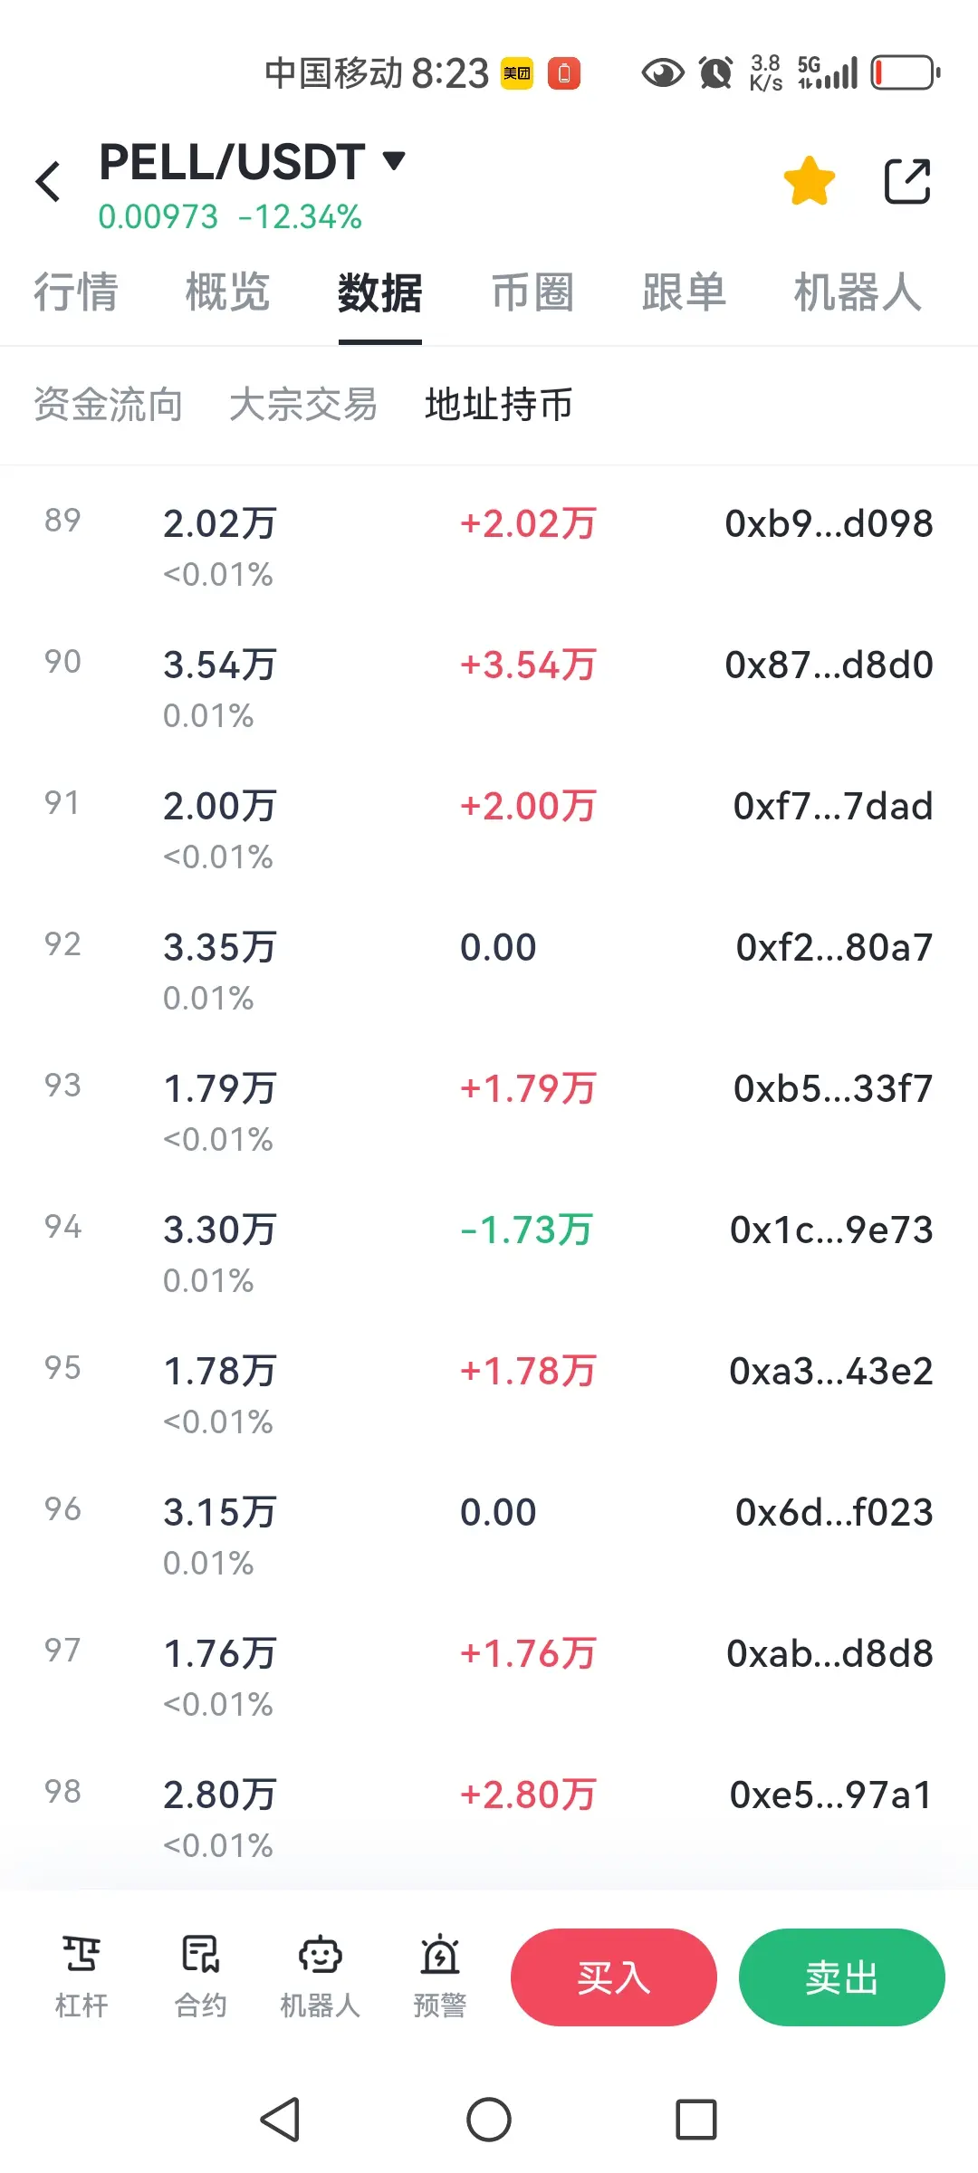Switch to the 跟单 tab

click(x=685, y=292)
